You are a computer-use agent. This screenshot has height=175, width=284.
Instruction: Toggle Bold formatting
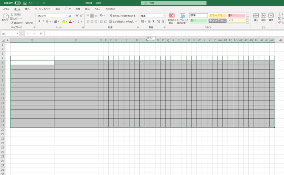tap(39, 22)
